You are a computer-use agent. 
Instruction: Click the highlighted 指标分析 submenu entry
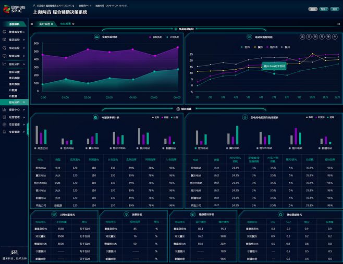(14, 102)
